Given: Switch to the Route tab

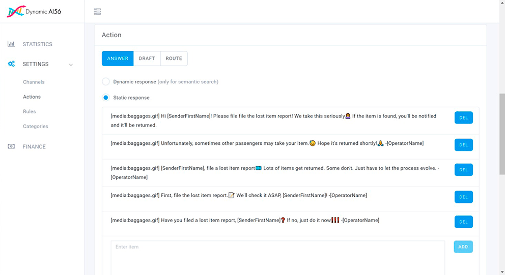Looking at the screenshot, I should pos(174,58).
